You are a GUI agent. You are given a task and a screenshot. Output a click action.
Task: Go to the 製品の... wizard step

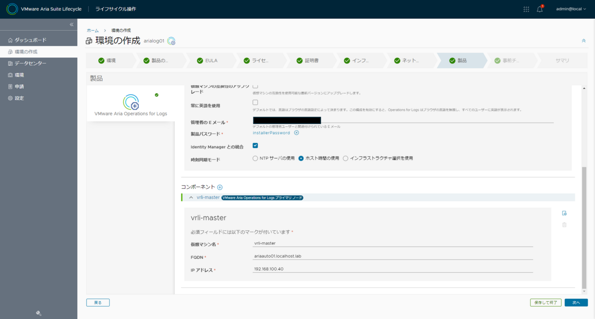tap(159, 60)
